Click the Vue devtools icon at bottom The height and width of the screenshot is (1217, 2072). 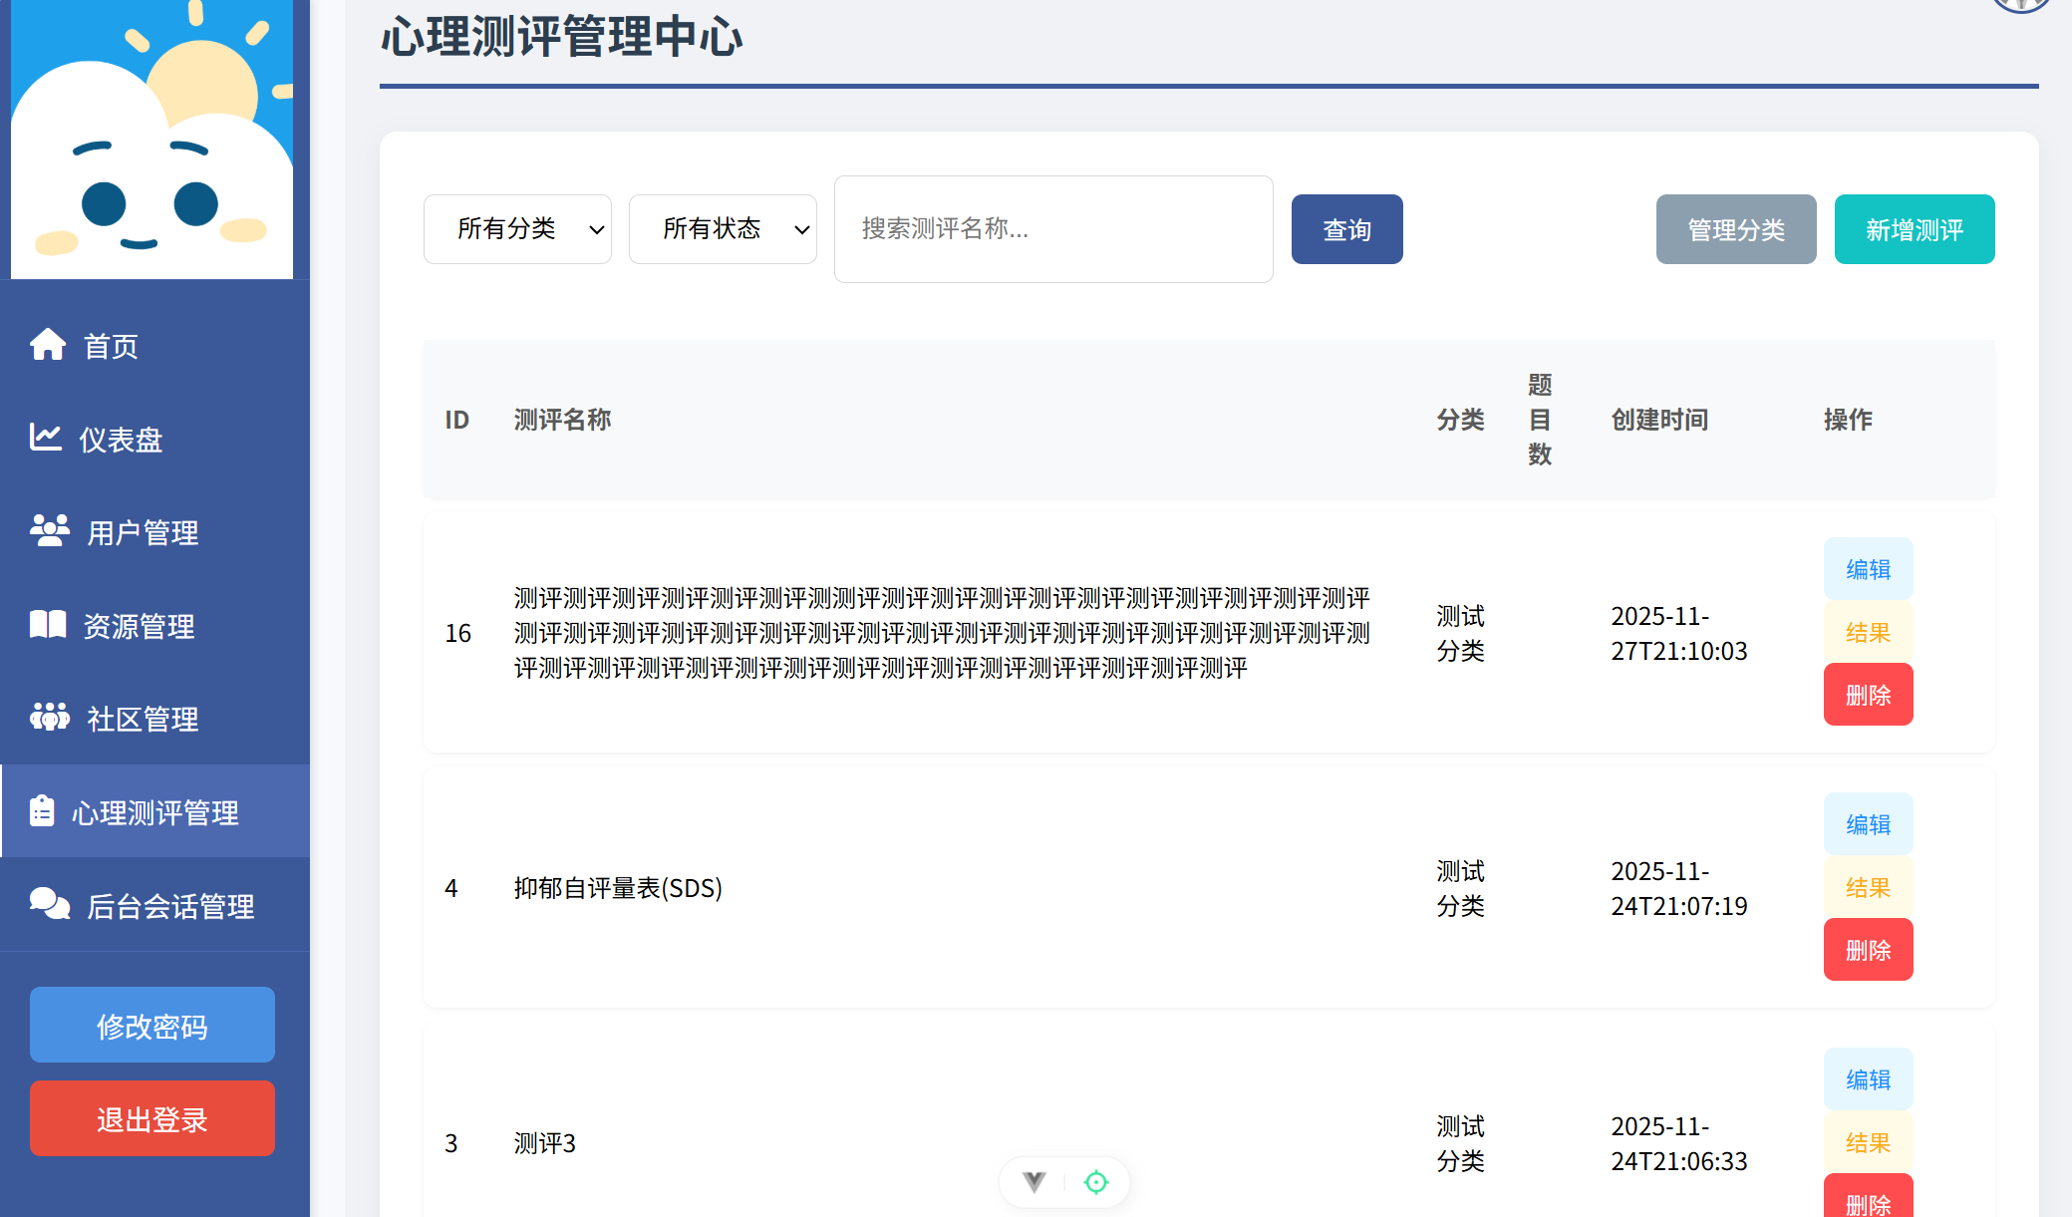tap(1035, 1182)
